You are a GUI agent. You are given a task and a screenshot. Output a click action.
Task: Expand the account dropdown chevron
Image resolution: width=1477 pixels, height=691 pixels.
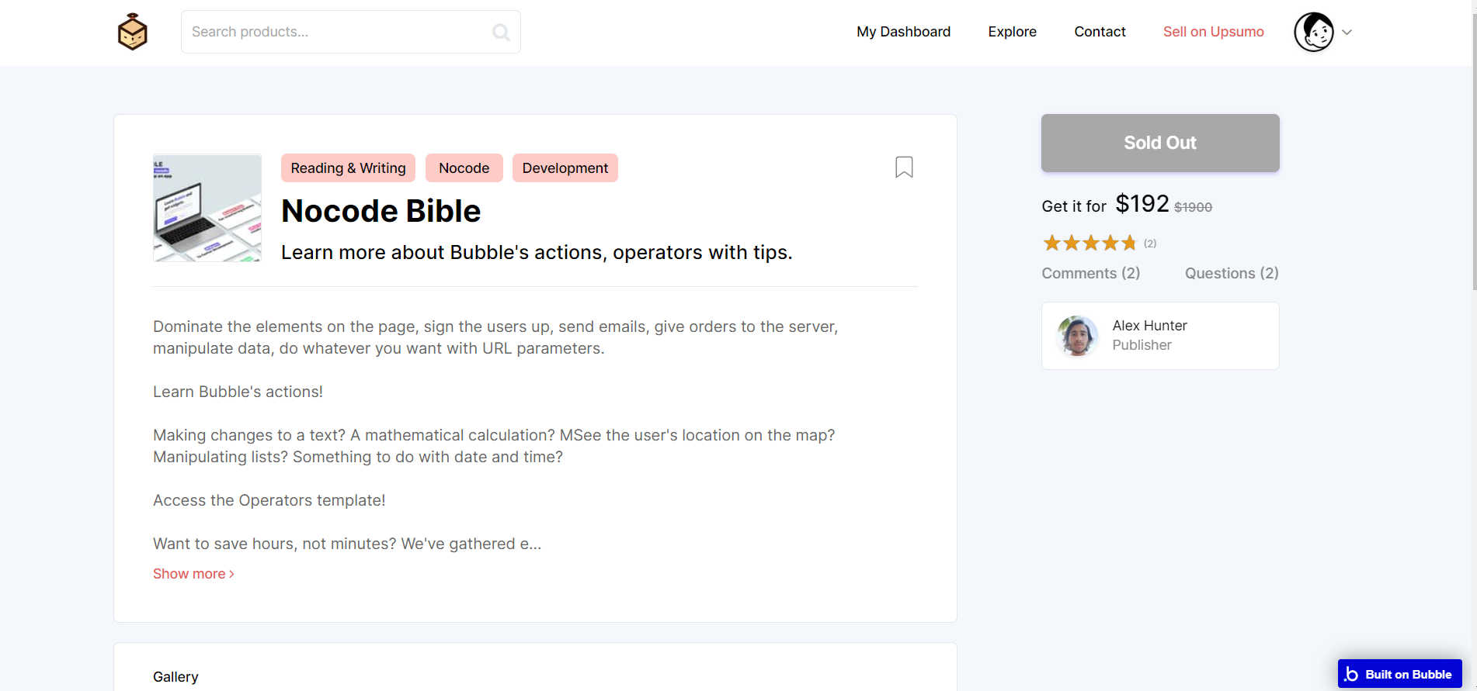click(1347, 33)
